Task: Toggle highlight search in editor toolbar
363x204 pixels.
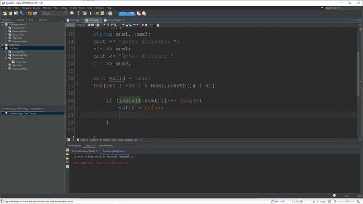Action: [115, 25]
